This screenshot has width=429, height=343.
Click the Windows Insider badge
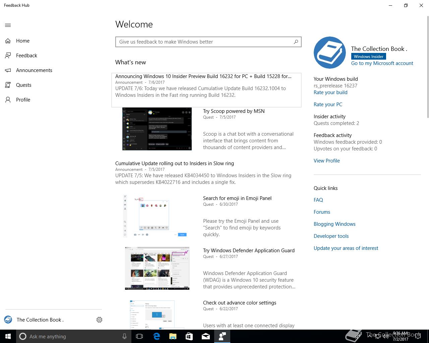pos(368,56)
